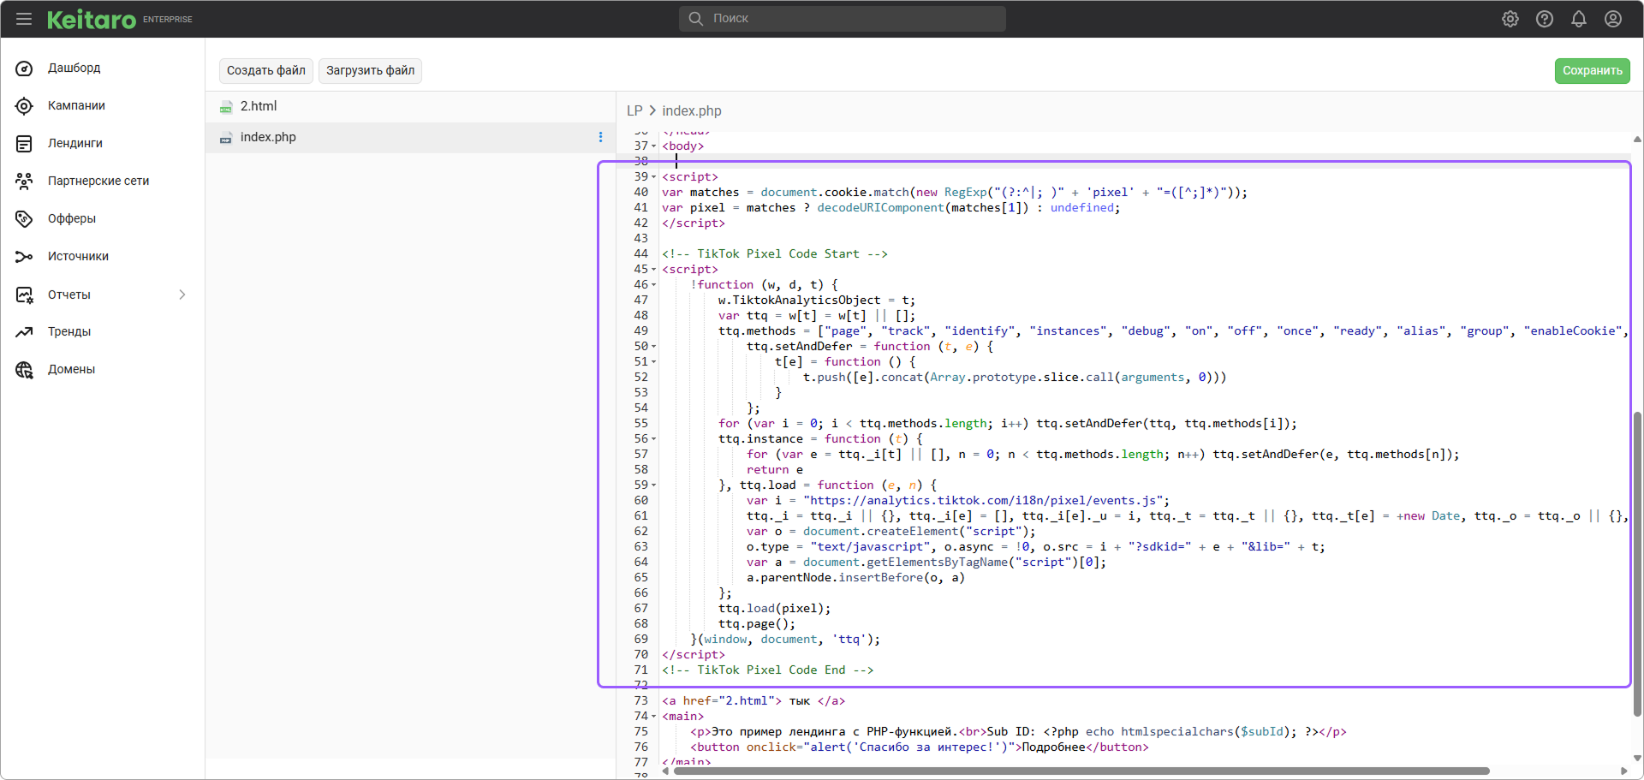This screenshot has height=780, width=1644.
Task: Click the green Сохранить button
Action: click(1592, 71)
